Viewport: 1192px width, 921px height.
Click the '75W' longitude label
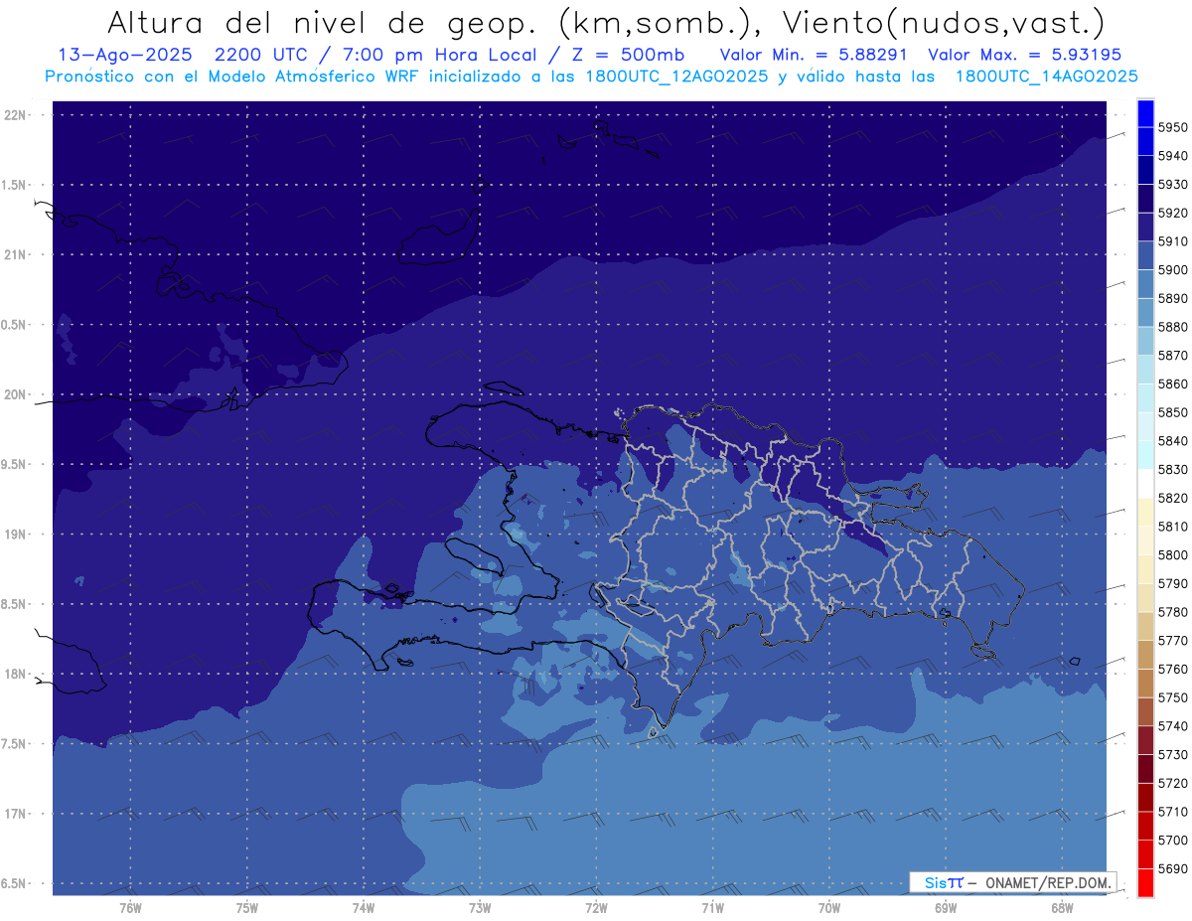coord(246,907)
